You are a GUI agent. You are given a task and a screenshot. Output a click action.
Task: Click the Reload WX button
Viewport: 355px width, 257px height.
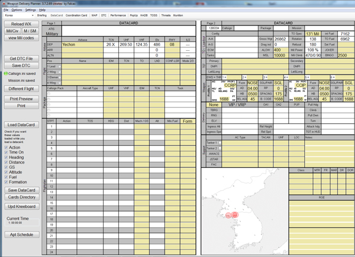(21, 24)
